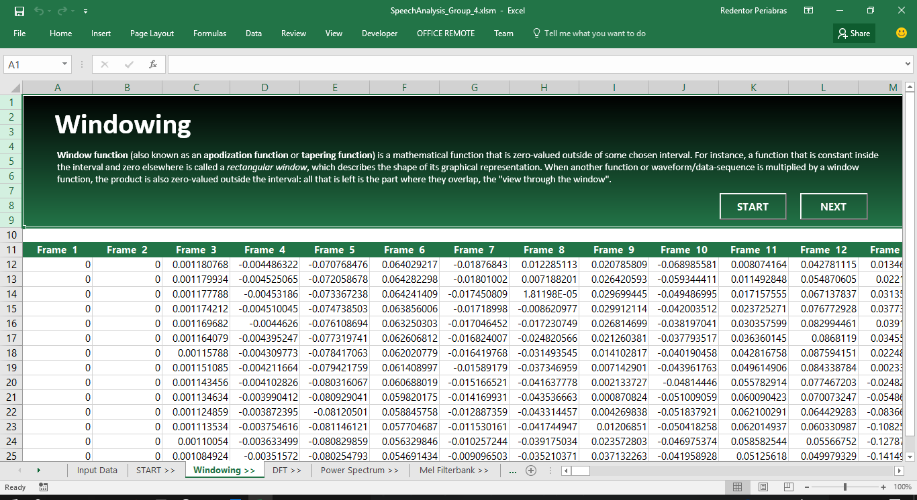
Task: Click the zoom slider handle
Action: point(845,487)
